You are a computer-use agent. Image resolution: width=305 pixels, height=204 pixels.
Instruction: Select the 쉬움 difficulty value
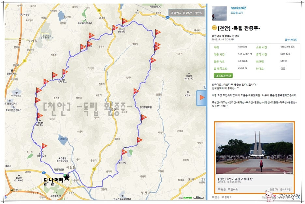[x=283, y=68]
